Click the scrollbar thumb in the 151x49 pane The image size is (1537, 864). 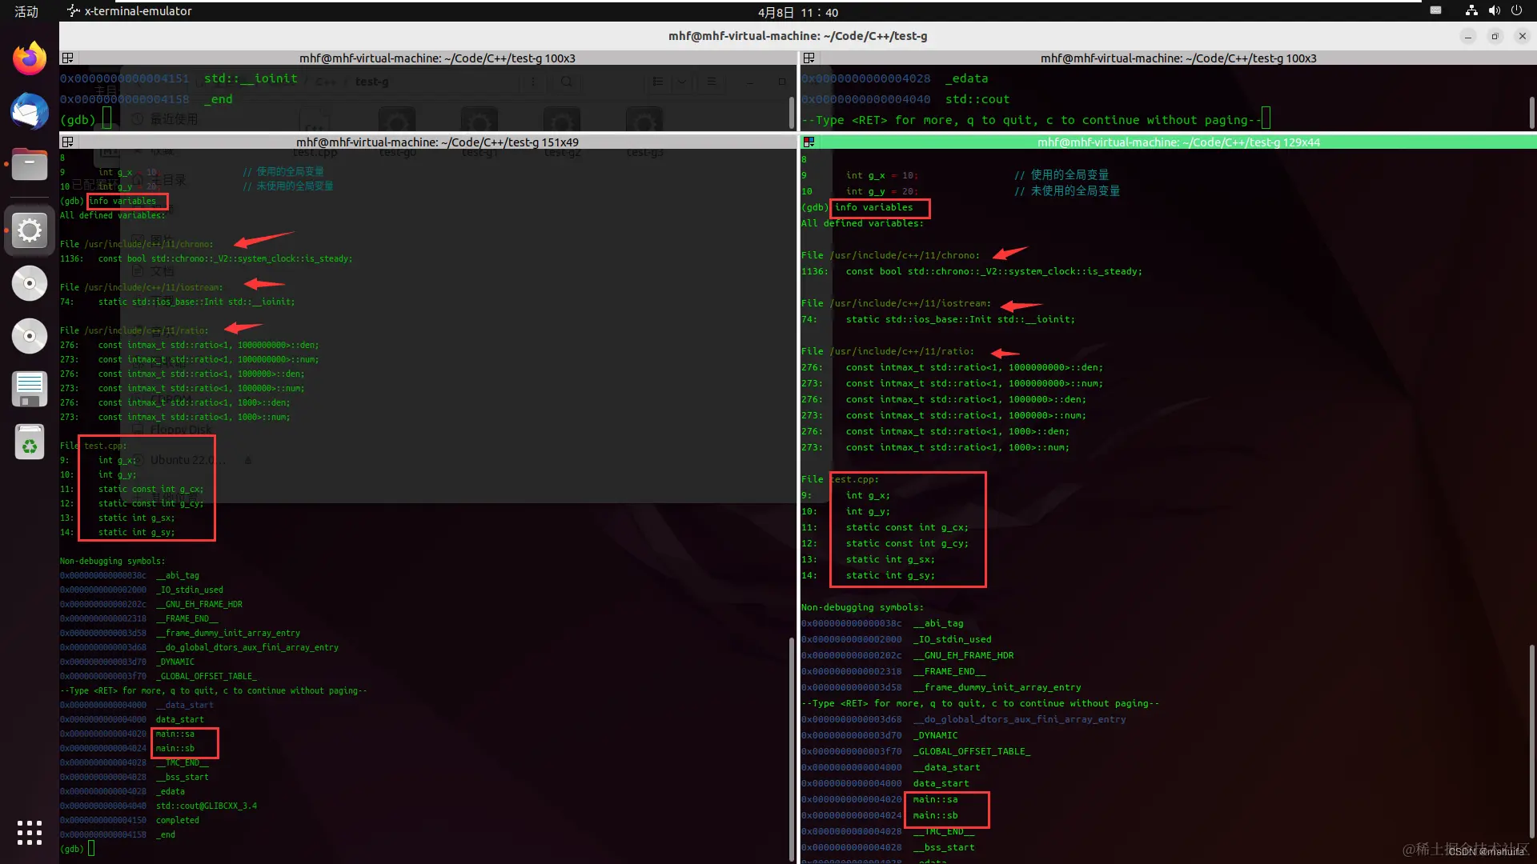[792, 749]
